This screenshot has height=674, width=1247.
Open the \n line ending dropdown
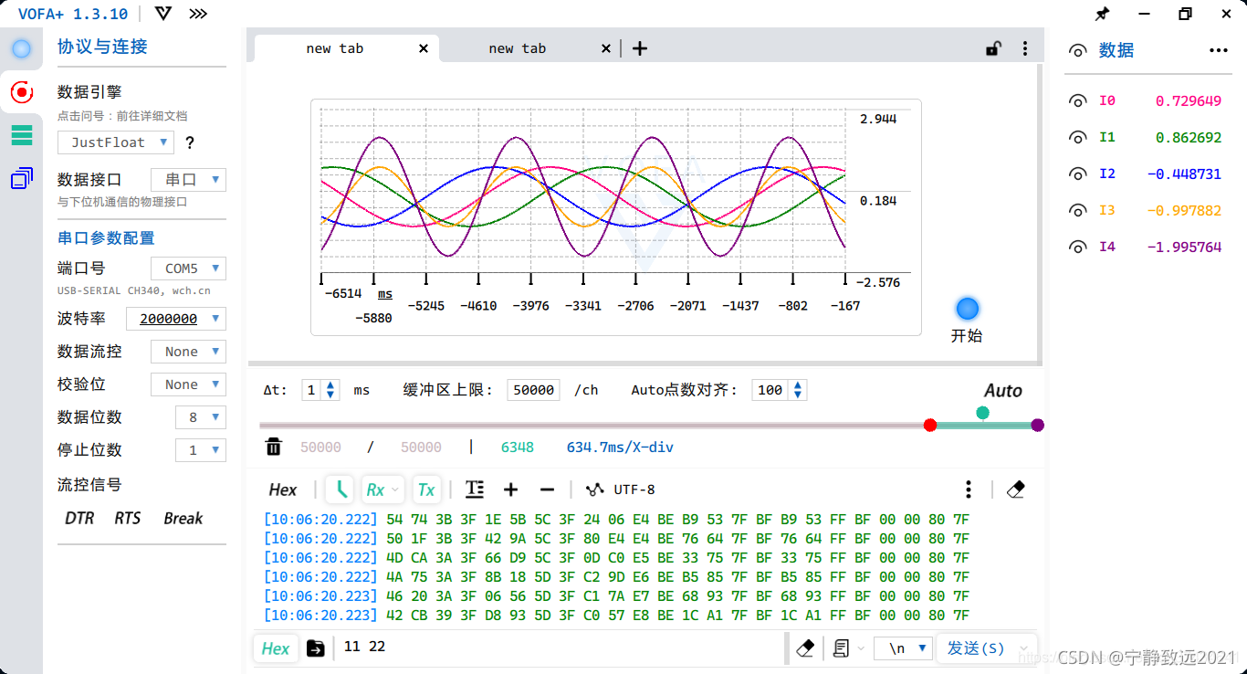tap(904, 648)
